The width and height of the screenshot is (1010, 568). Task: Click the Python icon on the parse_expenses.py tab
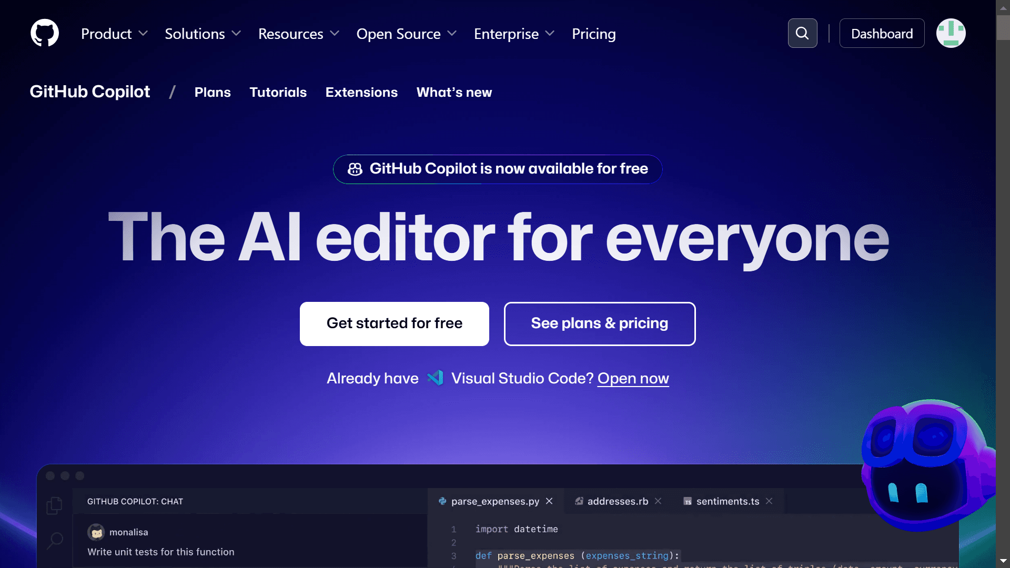442,501
